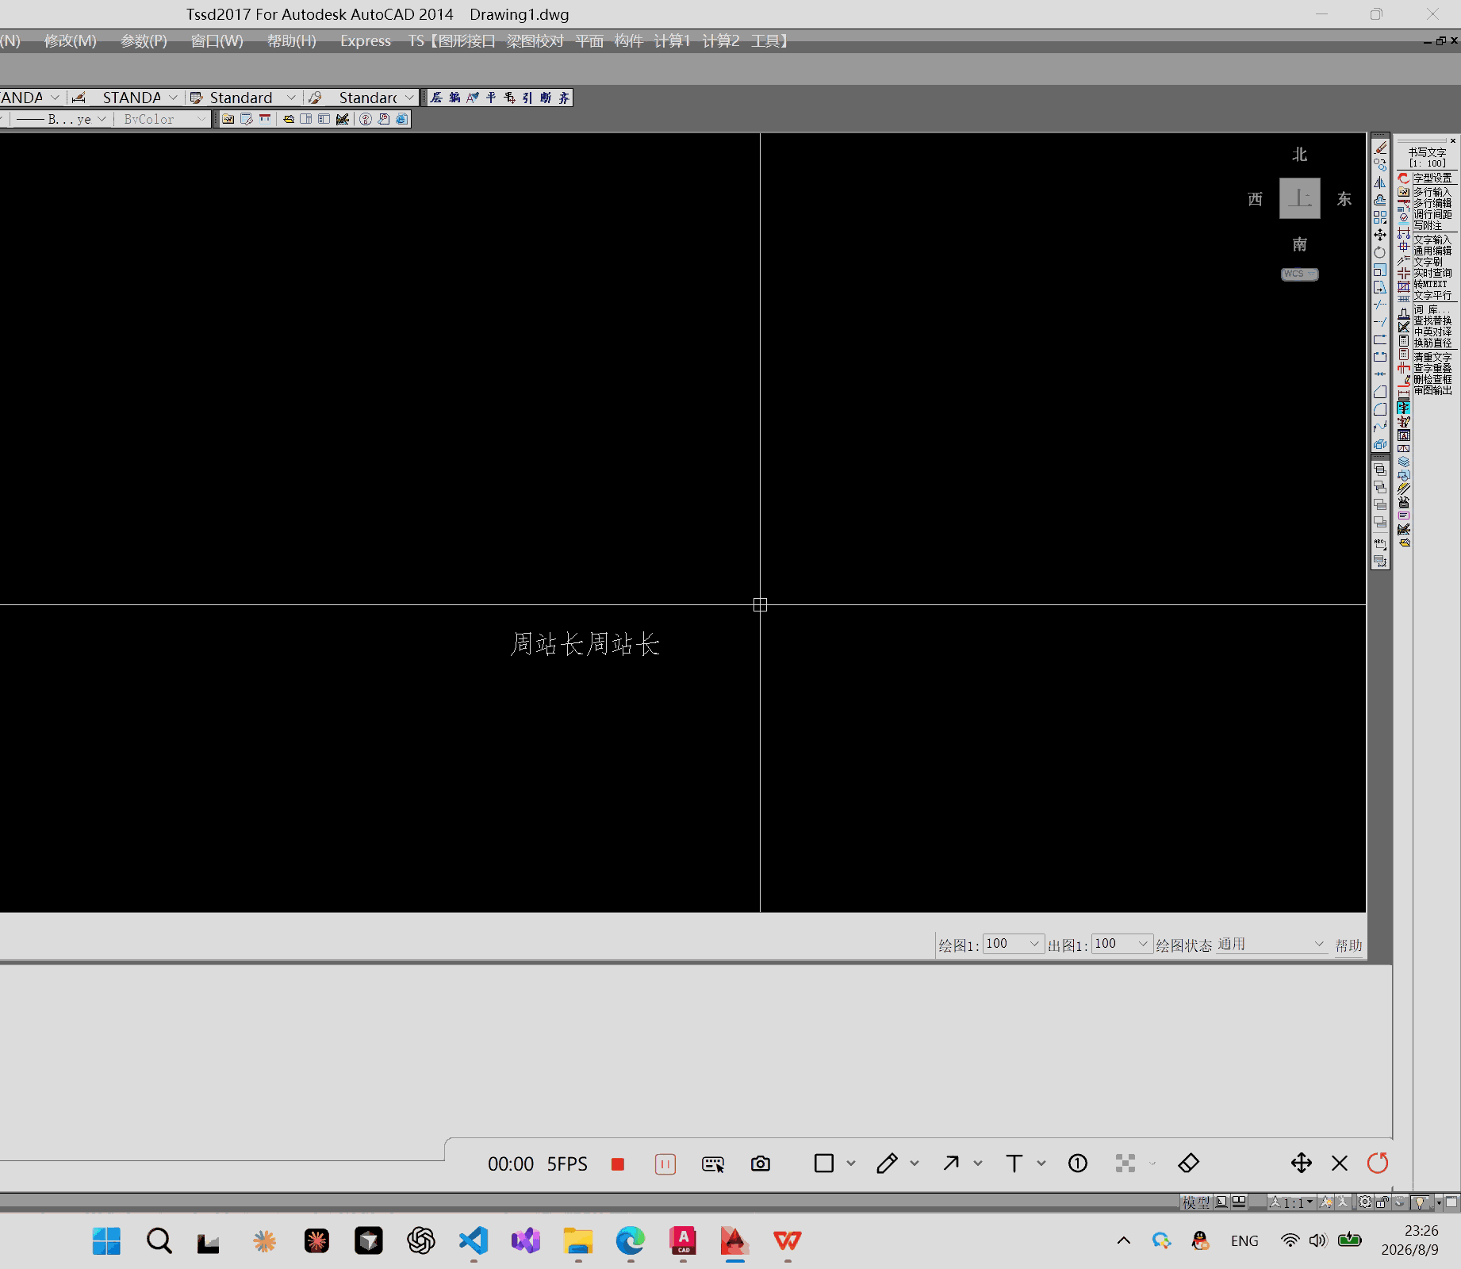Viewport: 1461px width, 1269px height.
Task: Click the recorder screenshot camera icon
Action: coord(761,1164)
